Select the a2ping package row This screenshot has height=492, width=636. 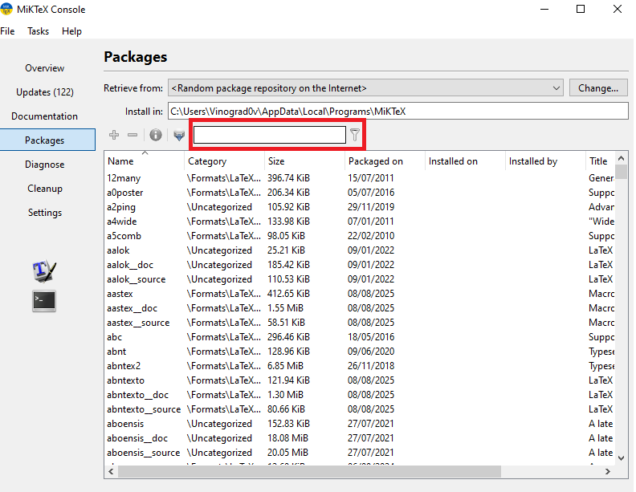[360, 207]
